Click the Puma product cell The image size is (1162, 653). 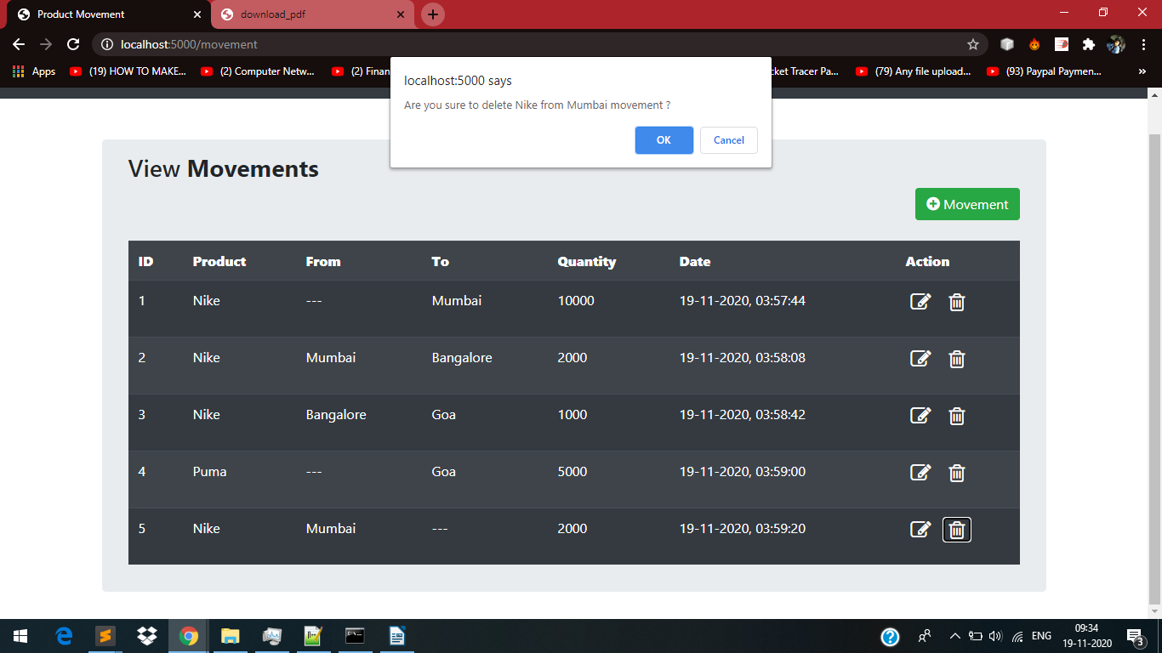209,472
